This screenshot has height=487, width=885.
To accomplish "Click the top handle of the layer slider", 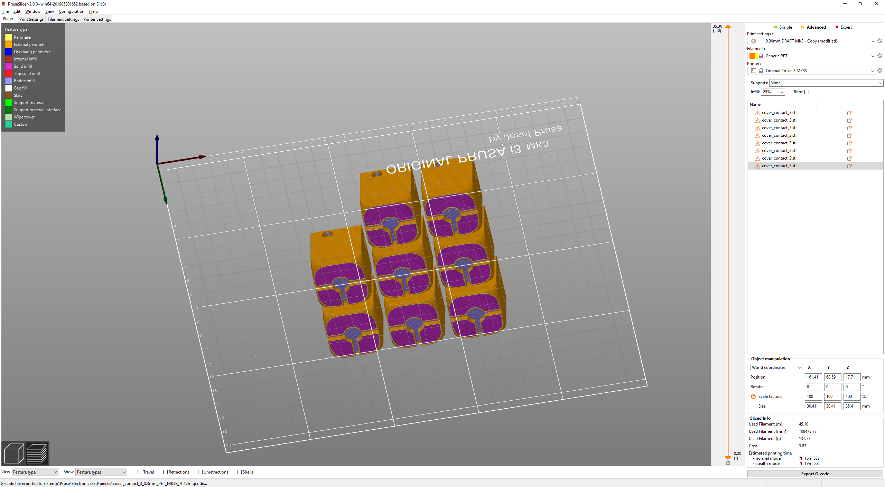I will coord(728,27).
